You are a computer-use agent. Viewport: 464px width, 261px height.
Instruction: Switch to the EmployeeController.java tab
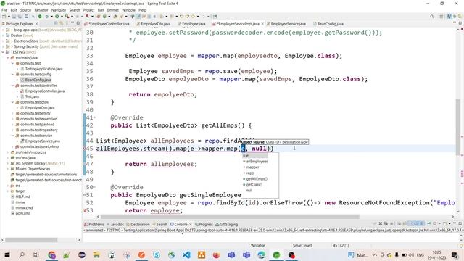107,24
